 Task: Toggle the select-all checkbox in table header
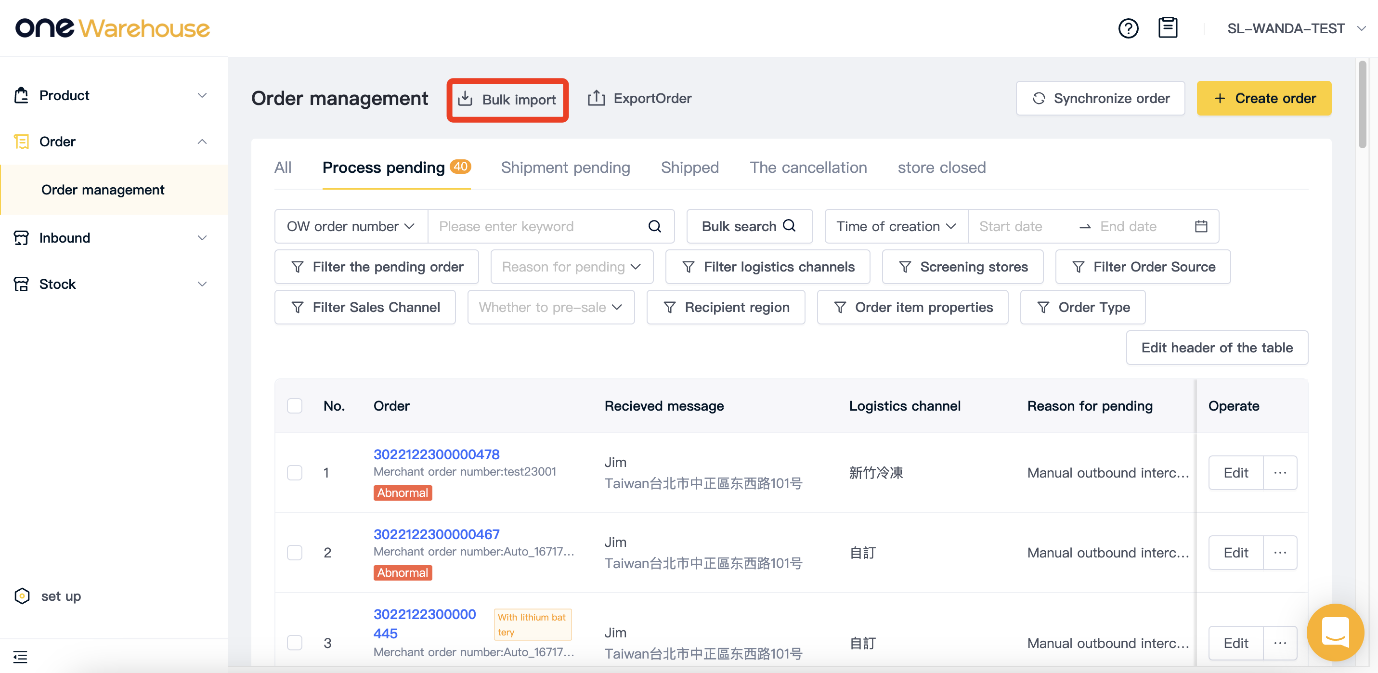295,406
